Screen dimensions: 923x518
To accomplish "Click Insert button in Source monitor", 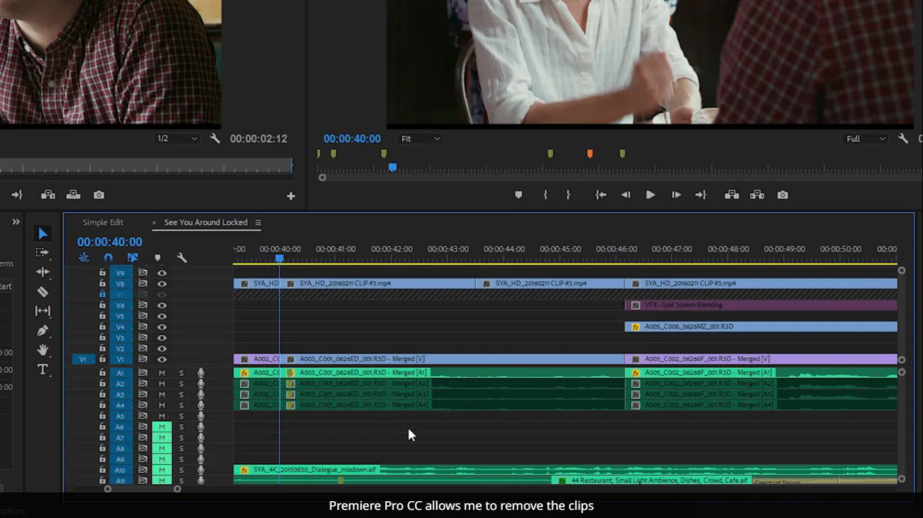I will coord(48,195).
